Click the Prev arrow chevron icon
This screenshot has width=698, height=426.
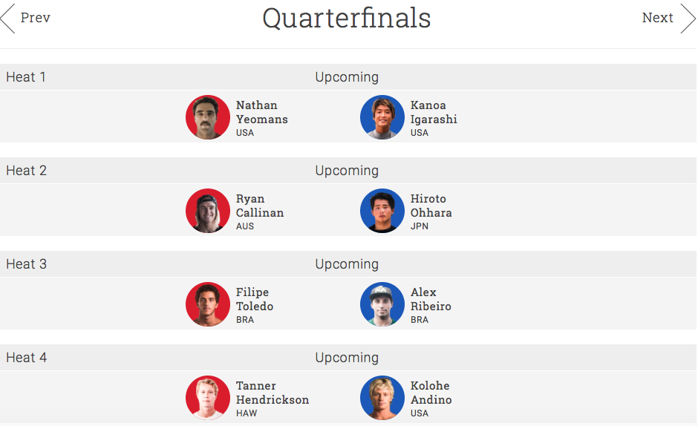pos(7,18)
